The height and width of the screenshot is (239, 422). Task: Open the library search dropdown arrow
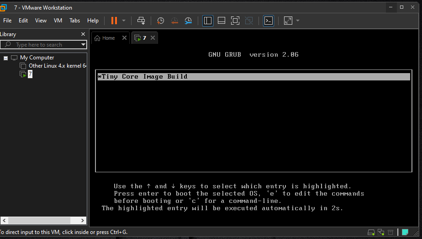pyautogui.click(x=83, y=45)
